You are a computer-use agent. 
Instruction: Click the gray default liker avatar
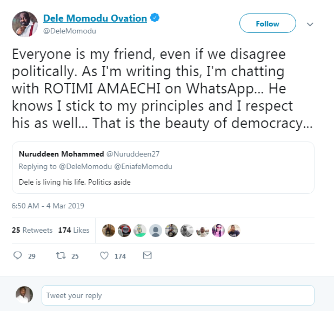pyautogui.click(x=156, y=230)
